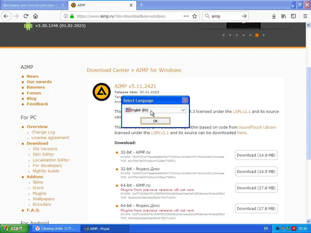View the Change Log

coord(43,132)
